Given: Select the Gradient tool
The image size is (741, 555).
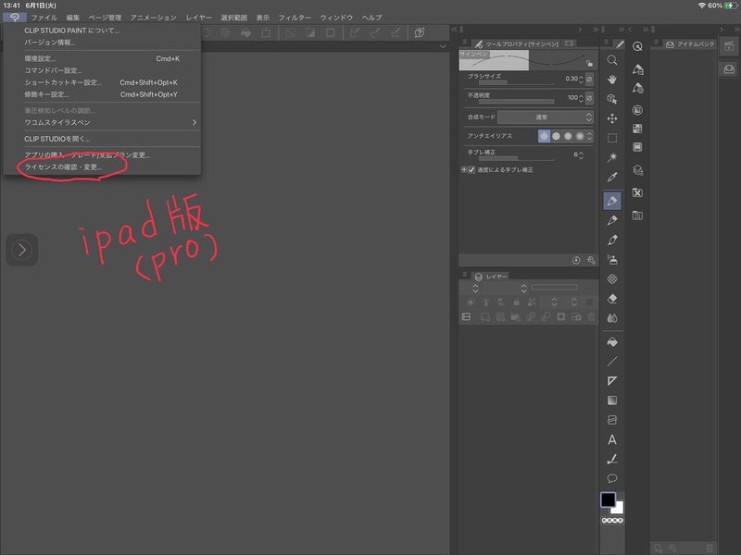Looking at the screenshot, I should [x=612, y=401].
